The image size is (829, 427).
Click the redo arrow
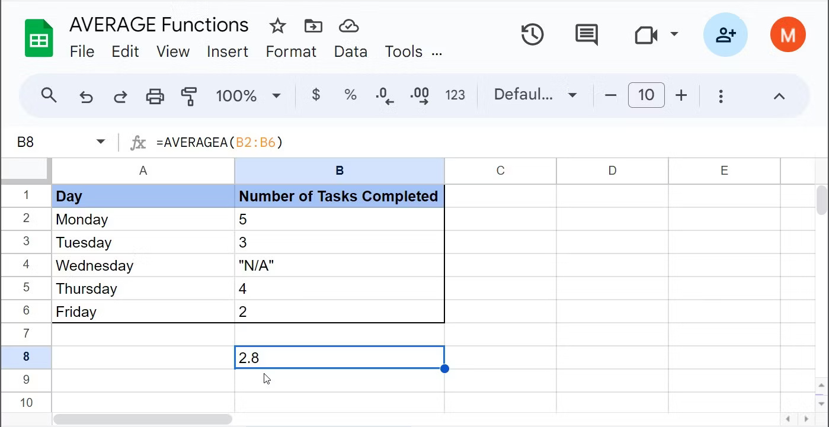(120, 96)
